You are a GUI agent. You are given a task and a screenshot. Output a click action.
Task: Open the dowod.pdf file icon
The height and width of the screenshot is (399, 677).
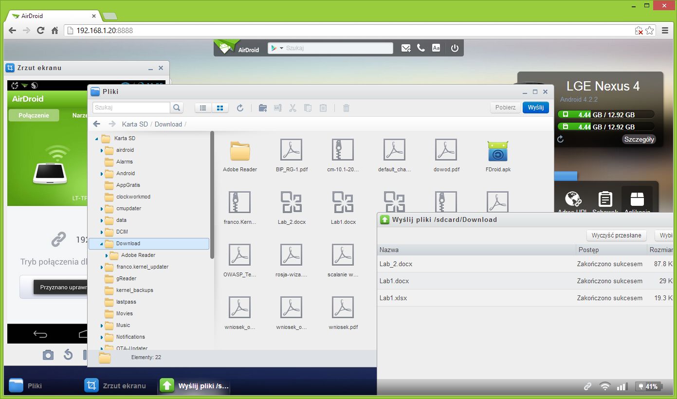(x=446, y=150)
